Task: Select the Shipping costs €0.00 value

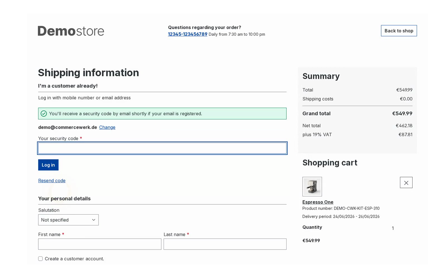Action: [406, 99]
